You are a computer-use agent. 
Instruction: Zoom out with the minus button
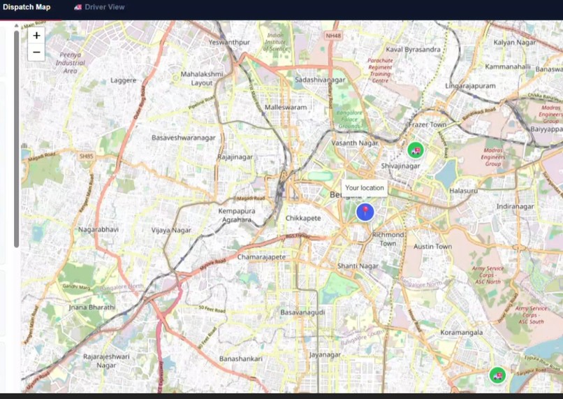point(36,52)
